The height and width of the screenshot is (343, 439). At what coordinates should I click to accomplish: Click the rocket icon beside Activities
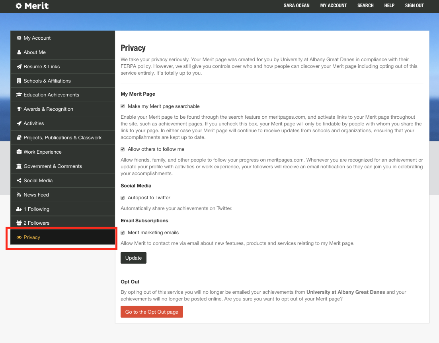coord(19,123)
